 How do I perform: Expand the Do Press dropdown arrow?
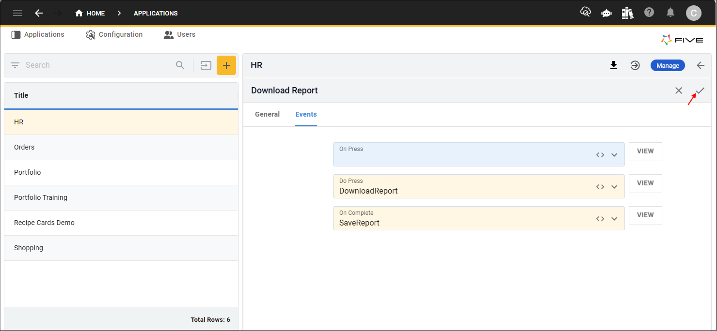pyautogui.click(x=614, y=187)
